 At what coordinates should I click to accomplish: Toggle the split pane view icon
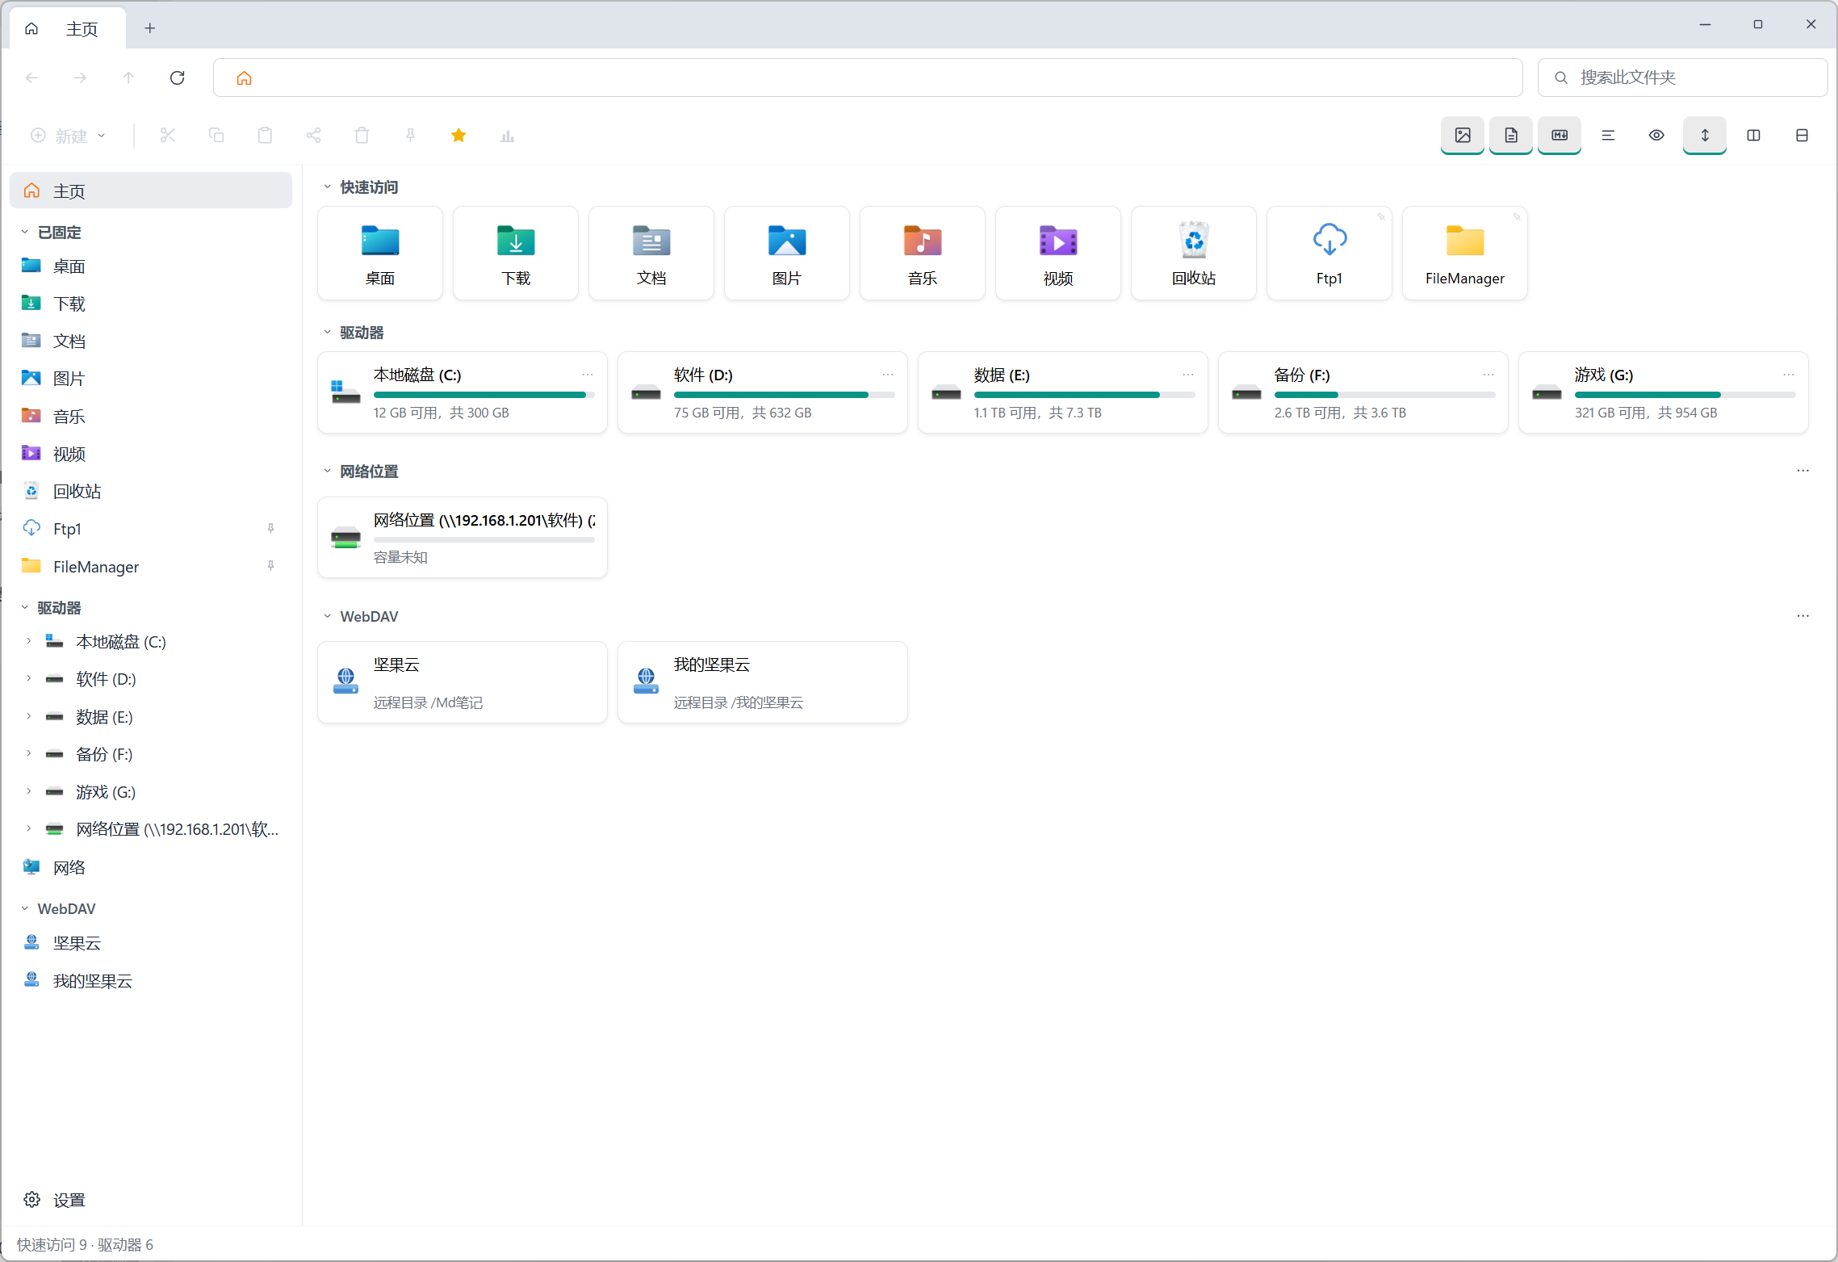[x=1752, y=135]
